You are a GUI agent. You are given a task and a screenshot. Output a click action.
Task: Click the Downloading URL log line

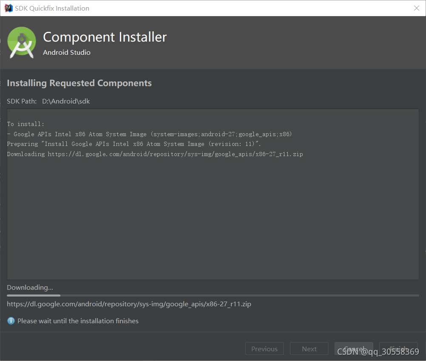(155, 154)
